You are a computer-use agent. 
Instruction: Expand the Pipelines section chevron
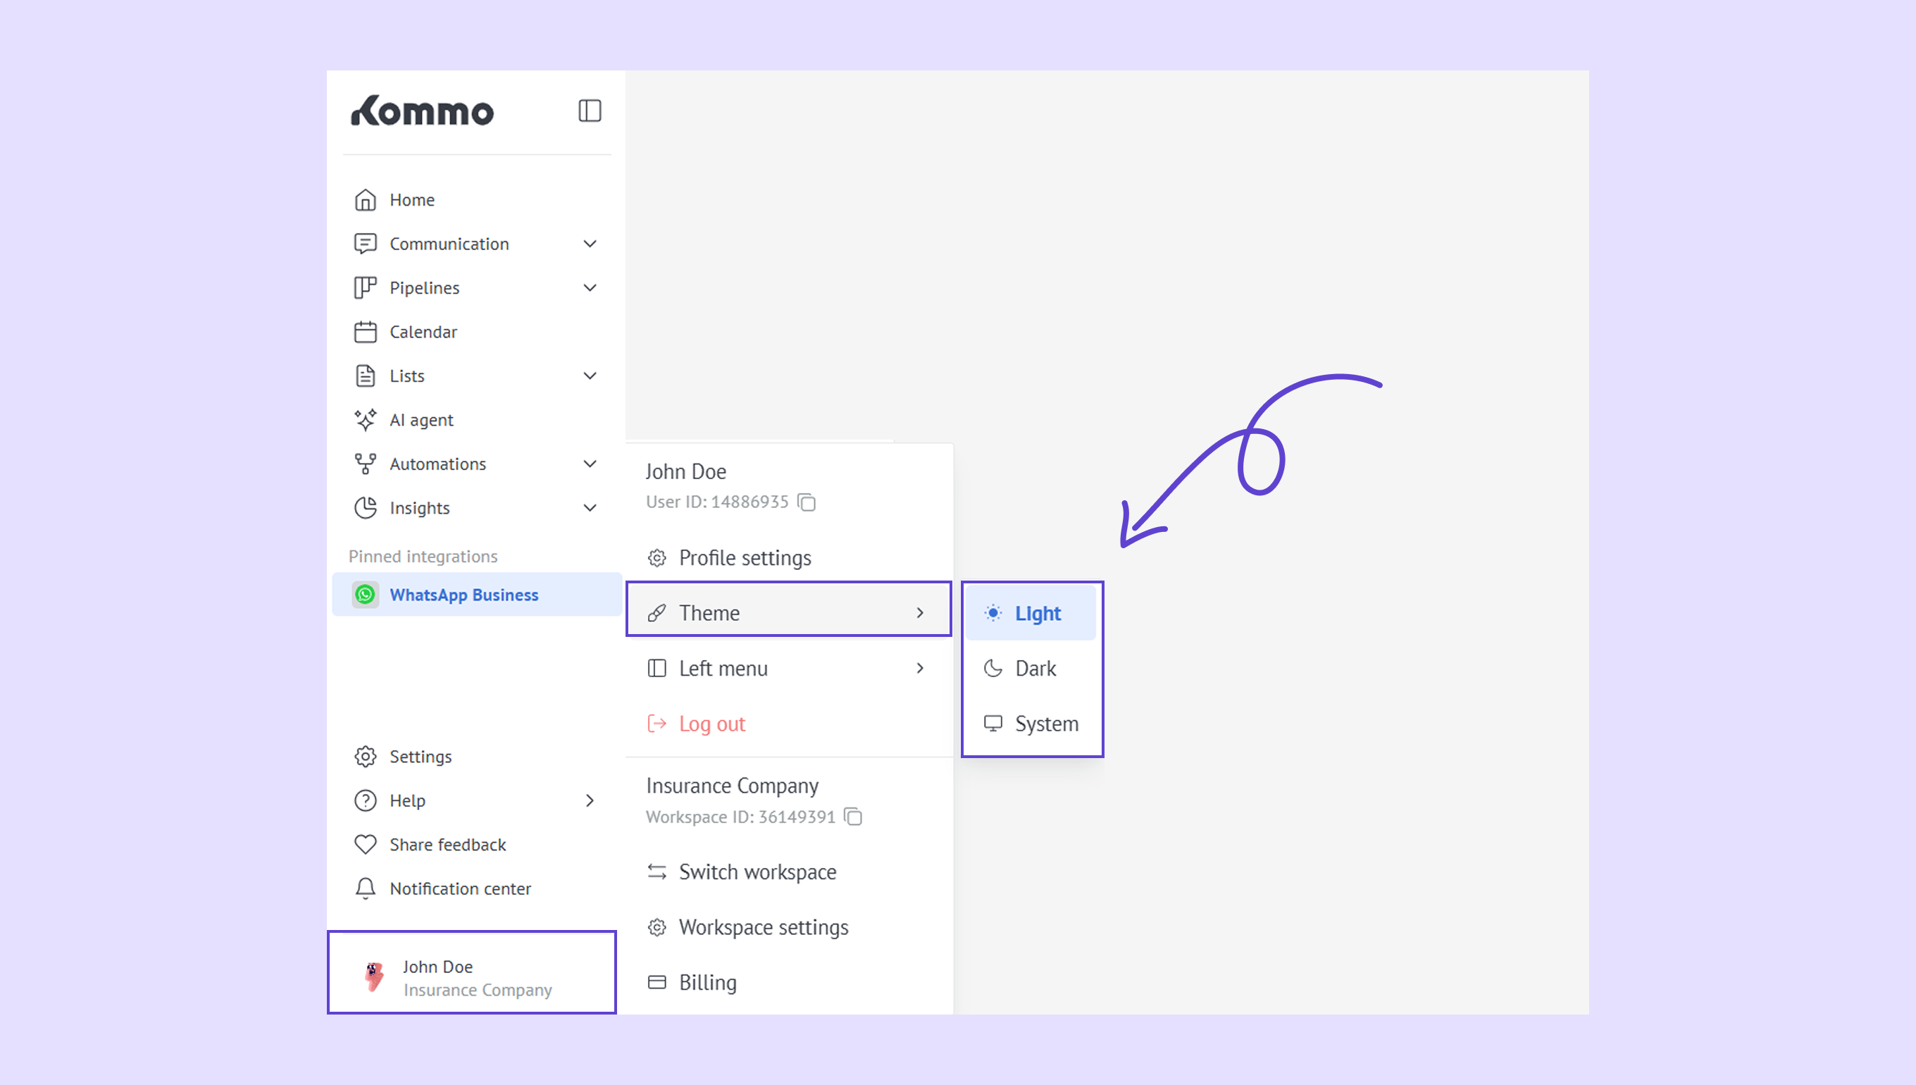590,288
